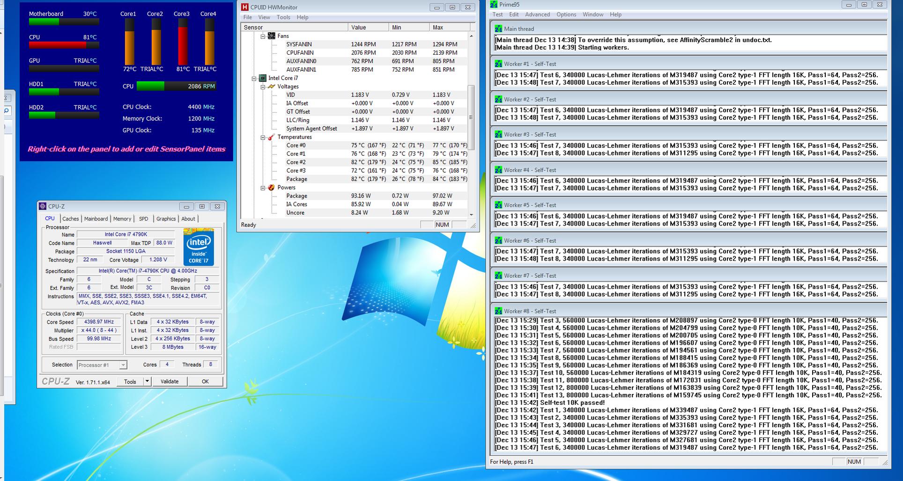Image resolution: width=903 pixels, height=481 pixels.
Task: Click the Motherboard temperature bar in SensorPanel
Action: tap(64, 22)
